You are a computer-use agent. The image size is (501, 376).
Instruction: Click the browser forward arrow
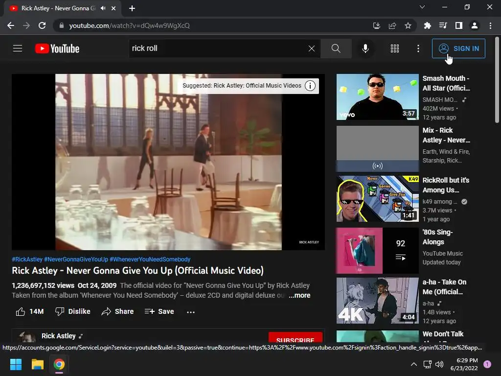pyautogui.click(x=26, y=25)
